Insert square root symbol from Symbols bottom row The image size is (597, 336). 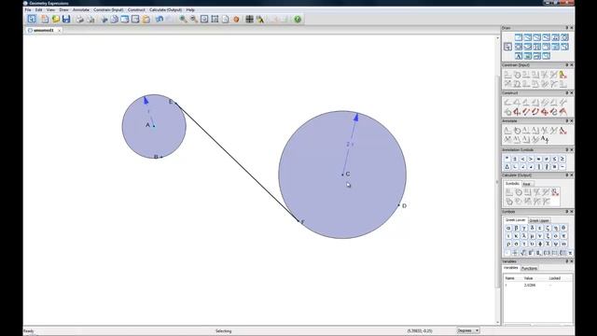click(522, 253)
